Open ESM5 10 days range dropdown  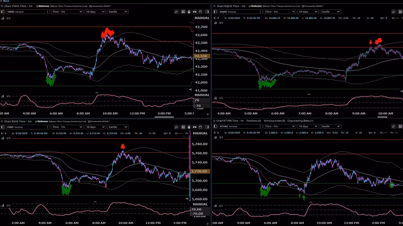[x=96, y=127]
